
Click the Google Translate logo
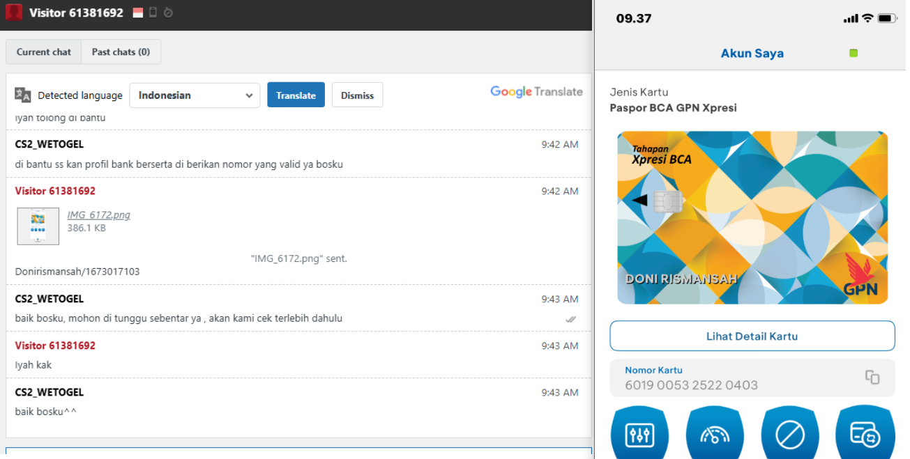[536, 91]
